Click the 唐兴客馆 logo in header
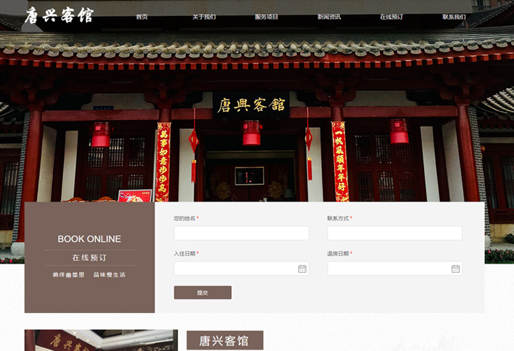The width and height of the screenshot is (514, 351). [x=59, y=15]
